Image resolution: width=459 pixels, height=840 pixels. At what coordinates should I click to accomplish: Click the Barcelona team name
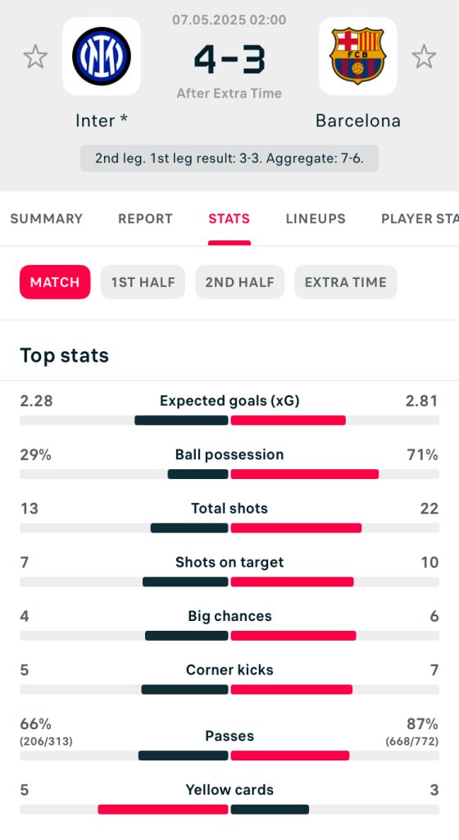coord(358,121)
